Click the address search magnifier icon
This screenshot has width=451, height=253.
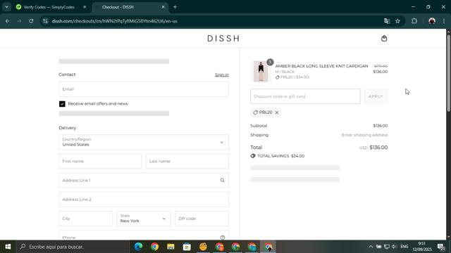(x=223, y=181)
